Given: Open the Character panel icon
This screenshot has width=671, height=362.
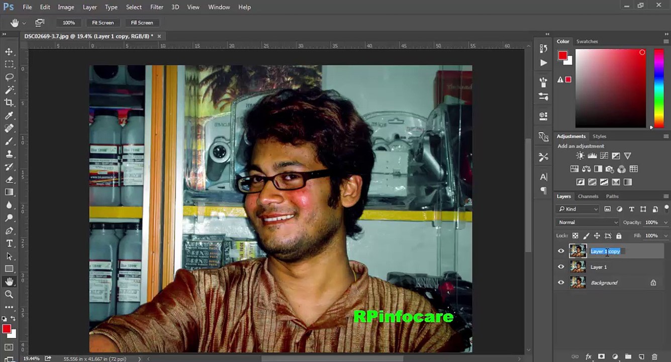Looking at the screenshot, I should pos(543,177).
